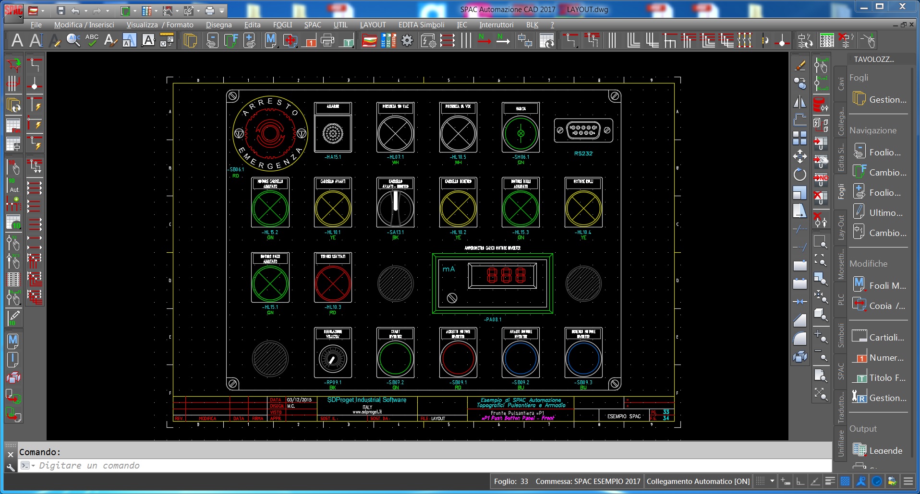
Task: Open the Interruttori menu
Action: pos(496,25)
